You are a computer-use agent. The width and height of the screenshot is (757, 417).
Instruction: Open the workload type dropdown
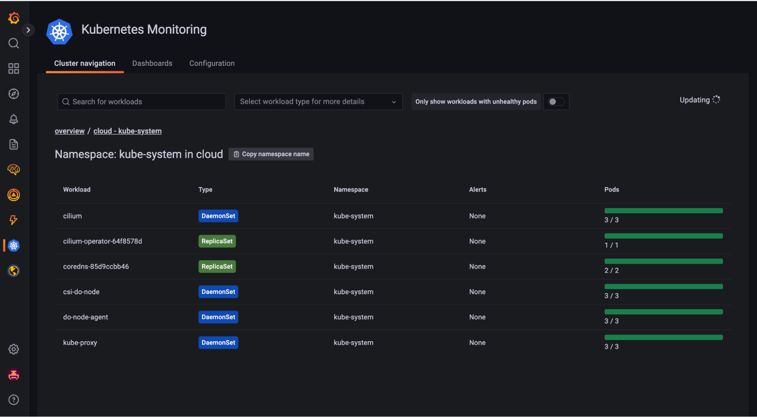[x=318, y=102]
